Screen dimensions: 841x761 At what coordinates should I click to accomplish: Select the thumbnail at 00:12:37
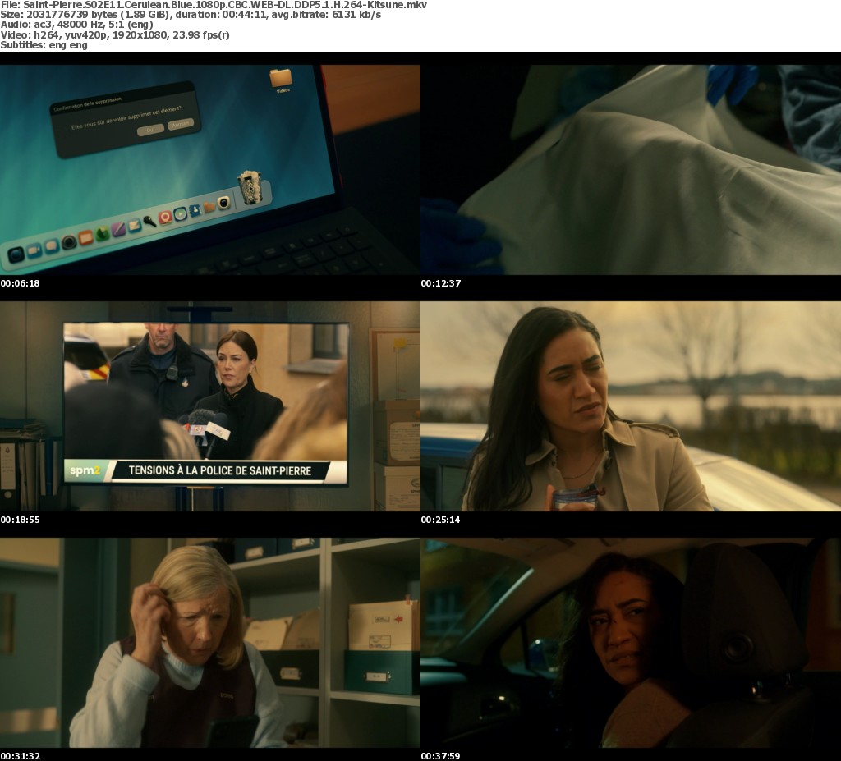click(x=631, y=170)
